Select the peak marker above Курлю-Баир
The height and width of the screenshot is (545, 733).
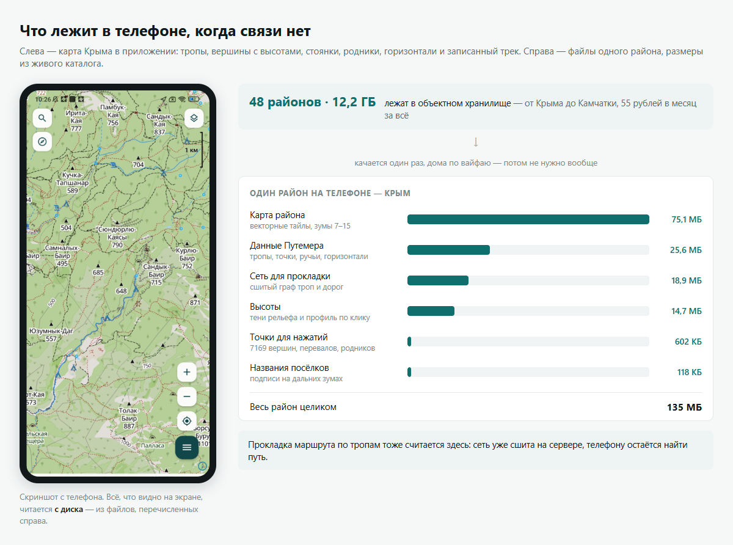pos(187,243)
